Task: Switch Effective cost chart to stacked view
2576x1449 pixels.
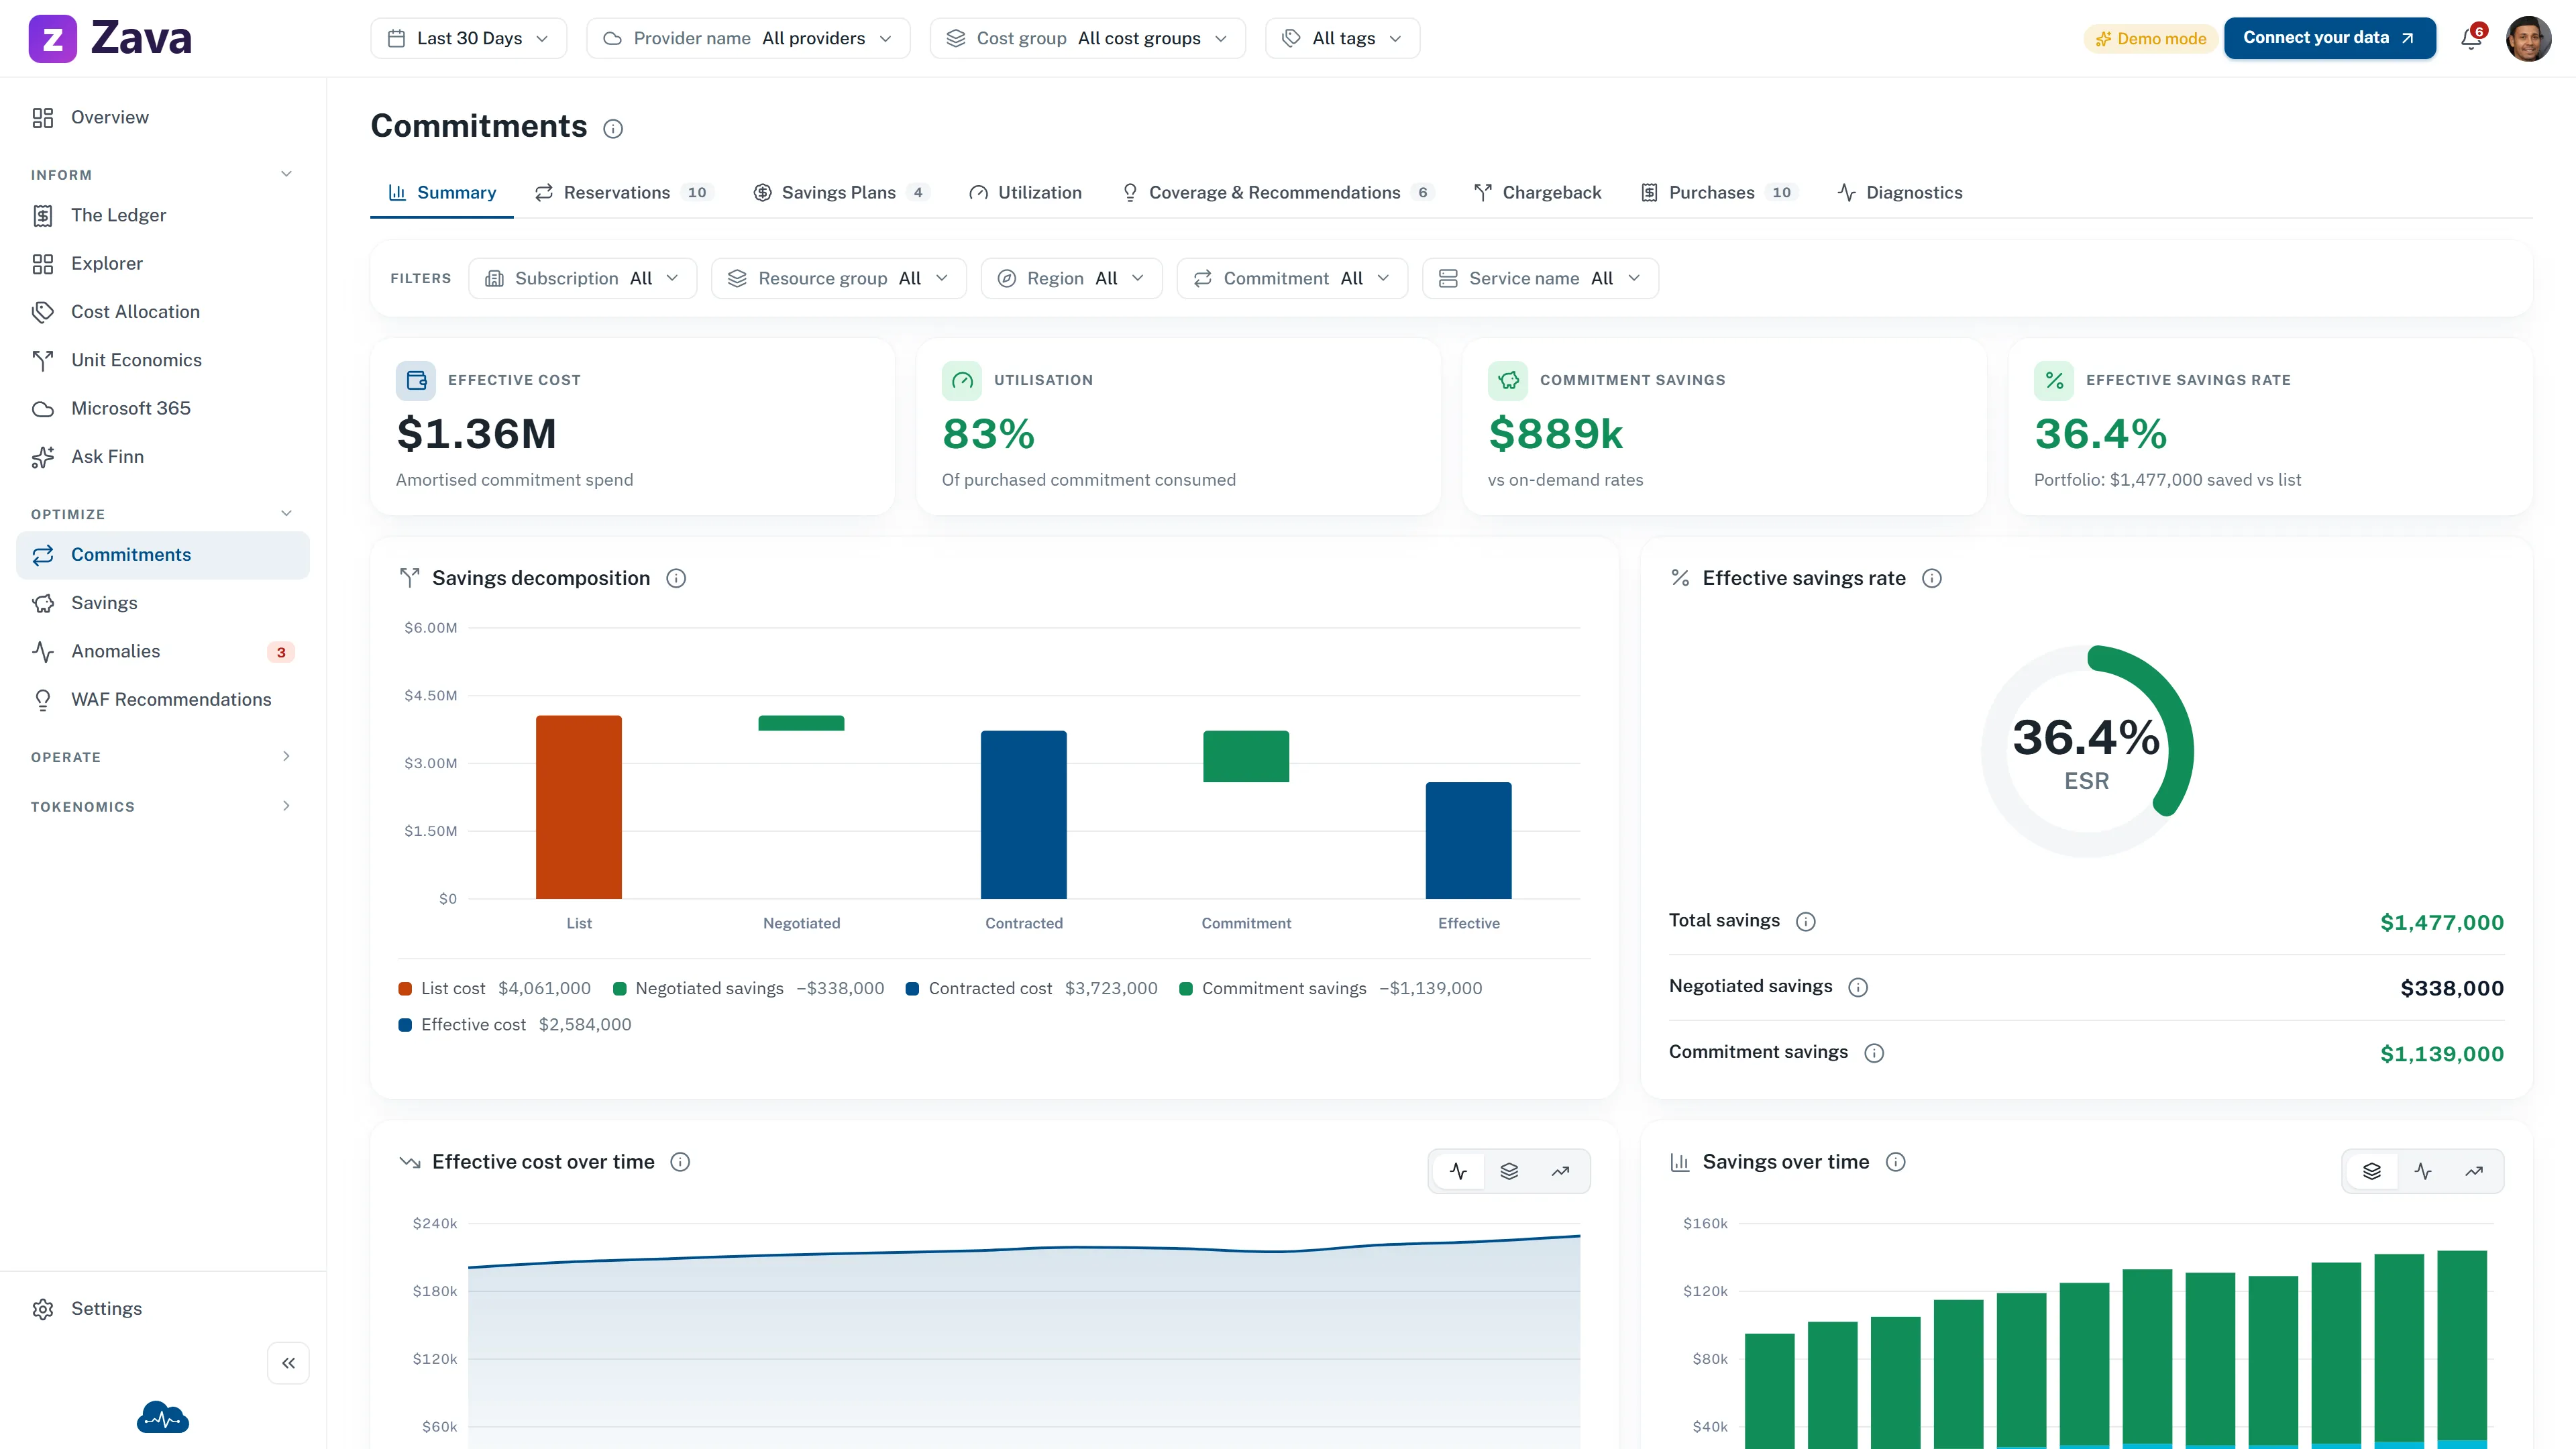Action: (1509, 1171)
